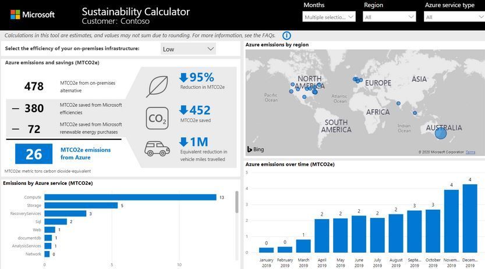
Task: Select the Network bar in the service chart
Action: (x=47, y=254)
